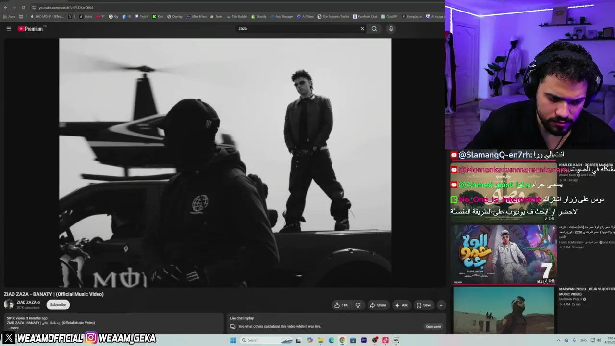Open the YT bookmark
This screenshot has width=615, height=346.
coord(100,17)
